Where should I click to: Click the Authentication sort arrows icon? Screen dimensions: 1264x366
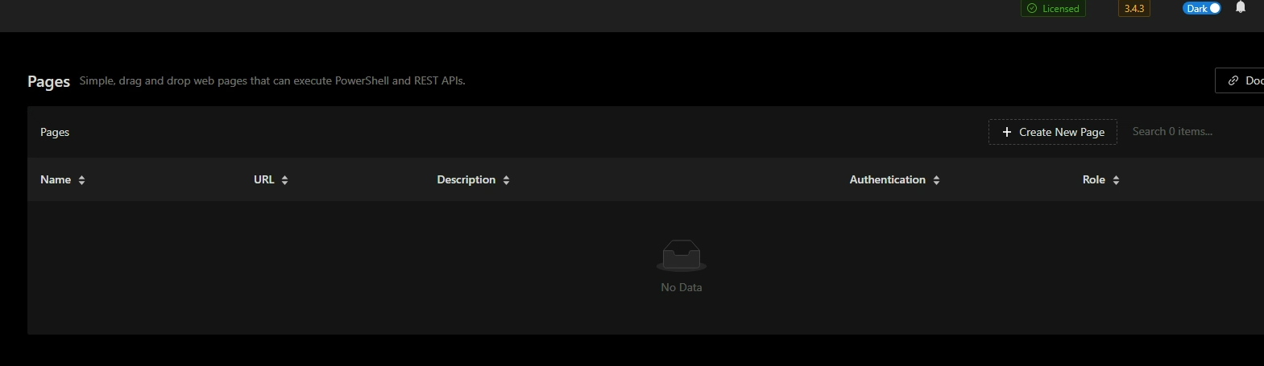point(936,180)
